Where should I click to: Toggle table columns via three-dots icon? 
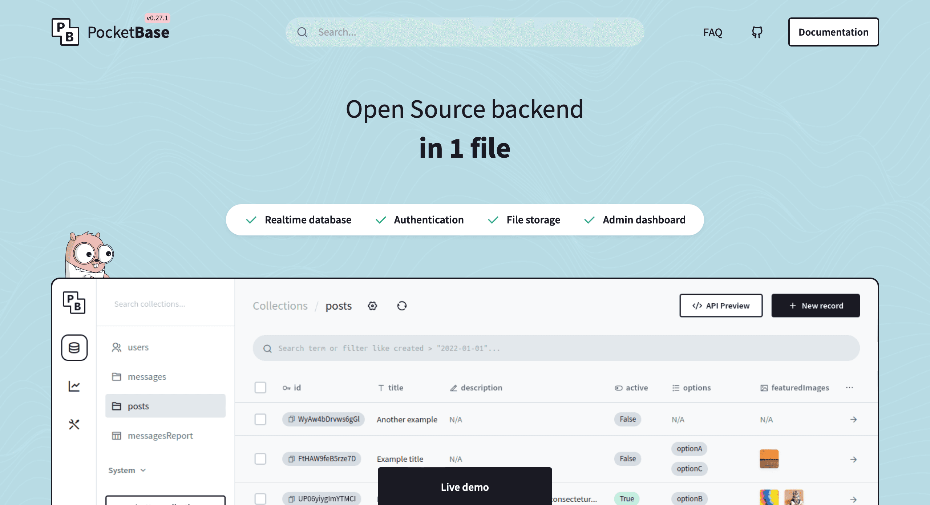pos(849,388)
